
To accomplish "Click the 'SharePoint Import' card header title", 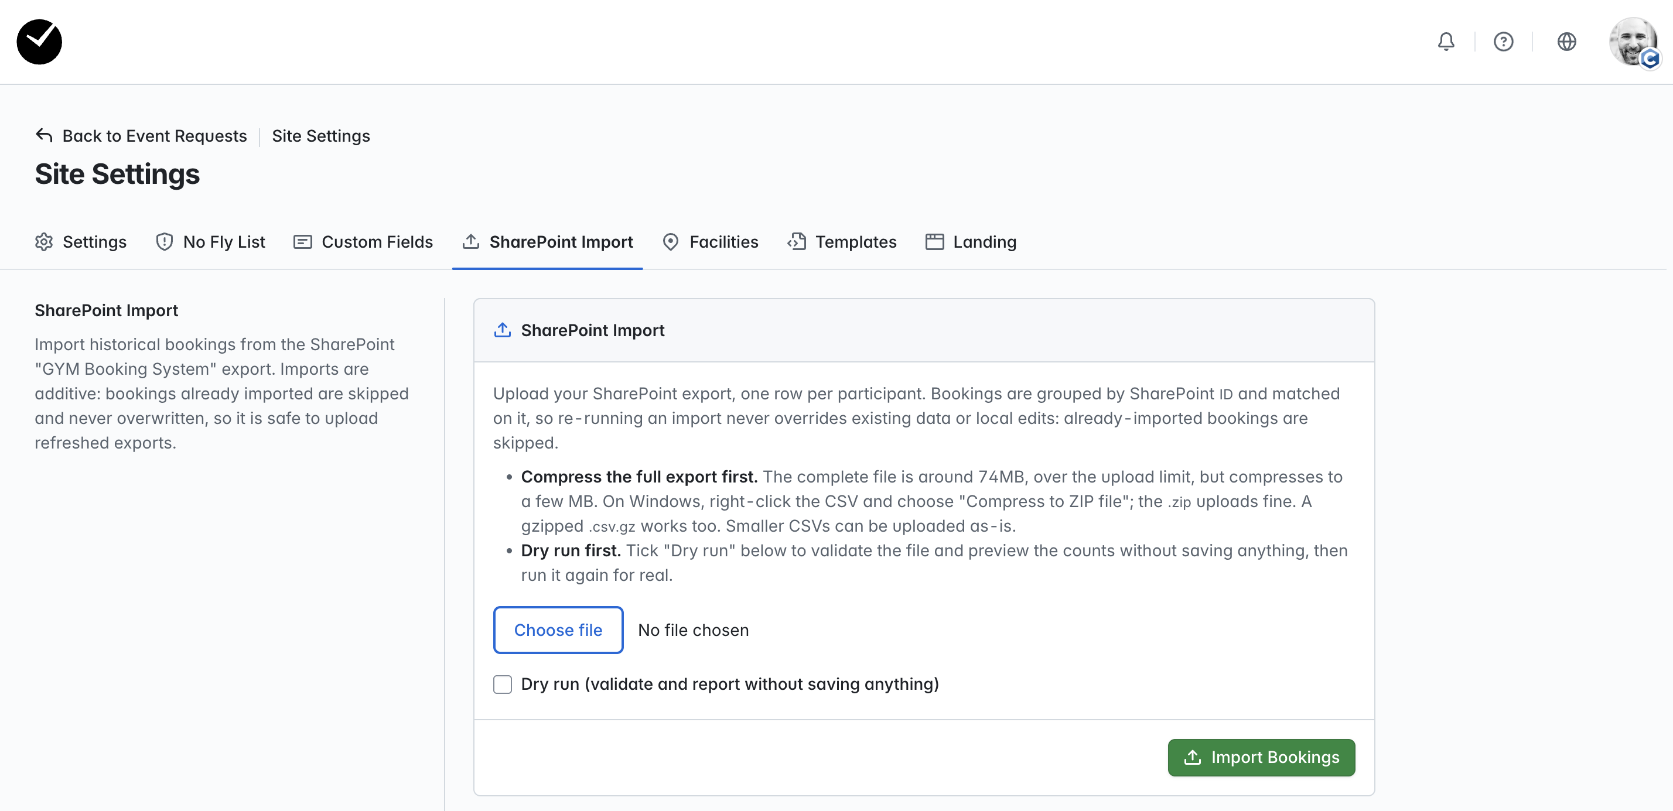I will (x=592, y=330).
